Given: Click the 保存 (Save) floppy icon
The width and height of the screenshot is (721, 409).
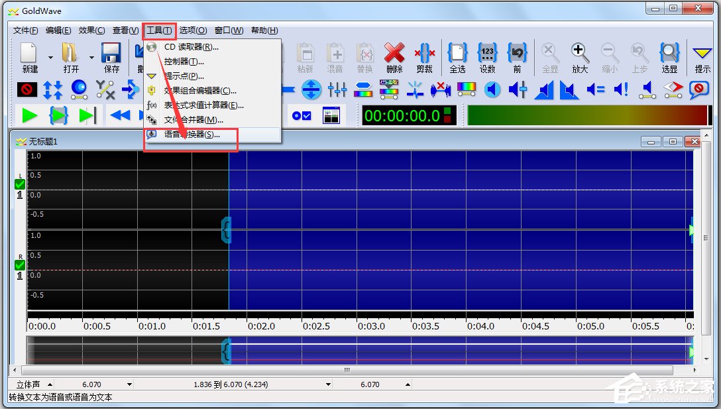Looking at the screenshot, I should coord(111,52).
